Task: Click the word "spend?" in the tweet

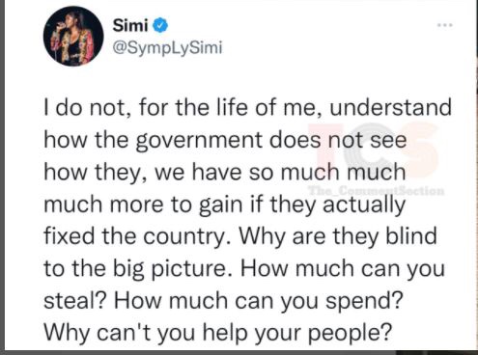Action: point(365,301)
